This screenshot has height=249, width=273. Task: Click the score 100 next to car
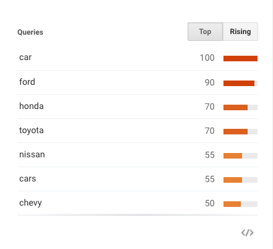[207, 58]
